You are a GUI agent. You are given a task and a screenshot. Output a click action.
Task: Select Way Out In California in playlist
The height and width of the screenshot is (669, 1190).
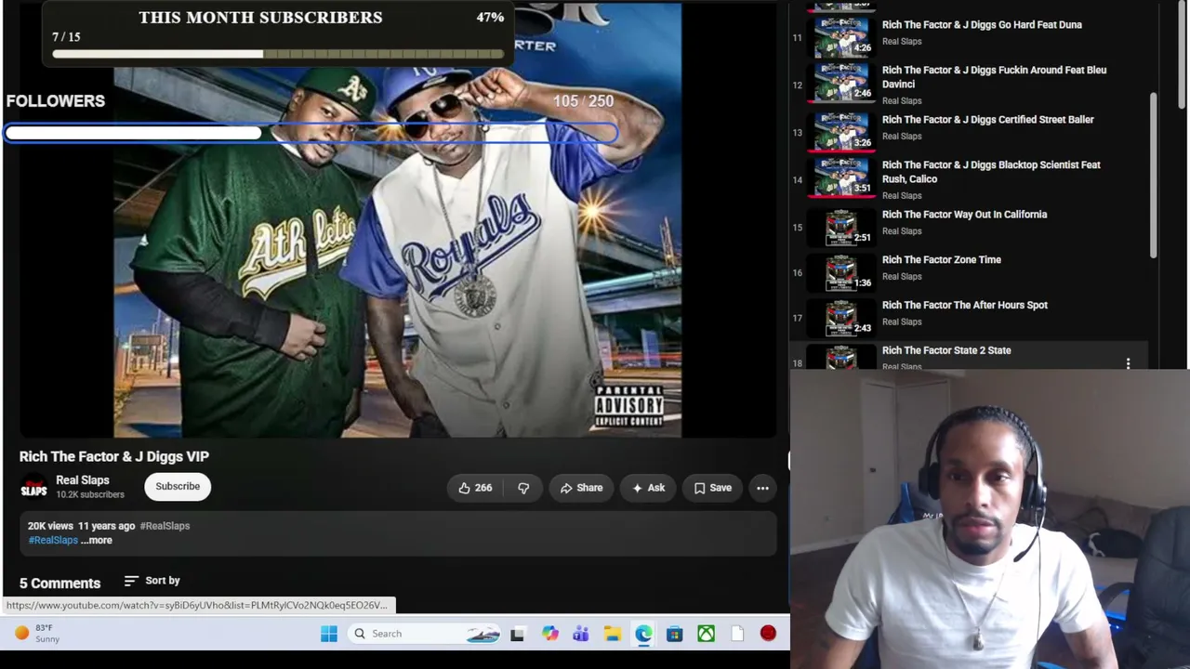964,215
